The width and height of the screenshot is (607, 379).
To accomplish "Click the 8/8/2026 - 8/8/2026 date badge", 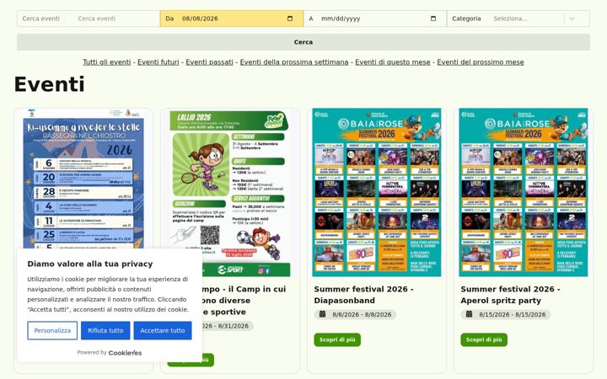I will click(x=355, y=314).
